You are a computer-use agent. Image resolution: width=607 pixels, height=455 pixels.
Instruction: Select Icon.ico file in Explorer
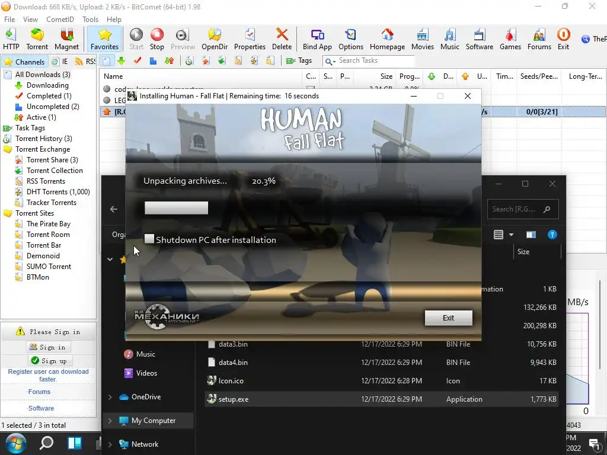point(381,381)
